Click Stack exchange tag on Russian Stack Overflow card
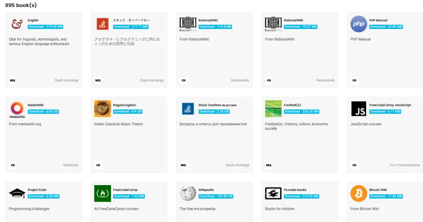The image size is (423, 222). [x=237, y=165]
